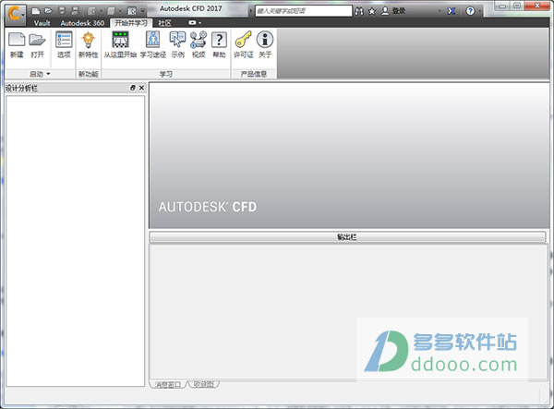Image resolution: width=554 pixels, height=409 pixels.
Task: Click the 从这里开始 start here icon
Action: tap(120, 45)
